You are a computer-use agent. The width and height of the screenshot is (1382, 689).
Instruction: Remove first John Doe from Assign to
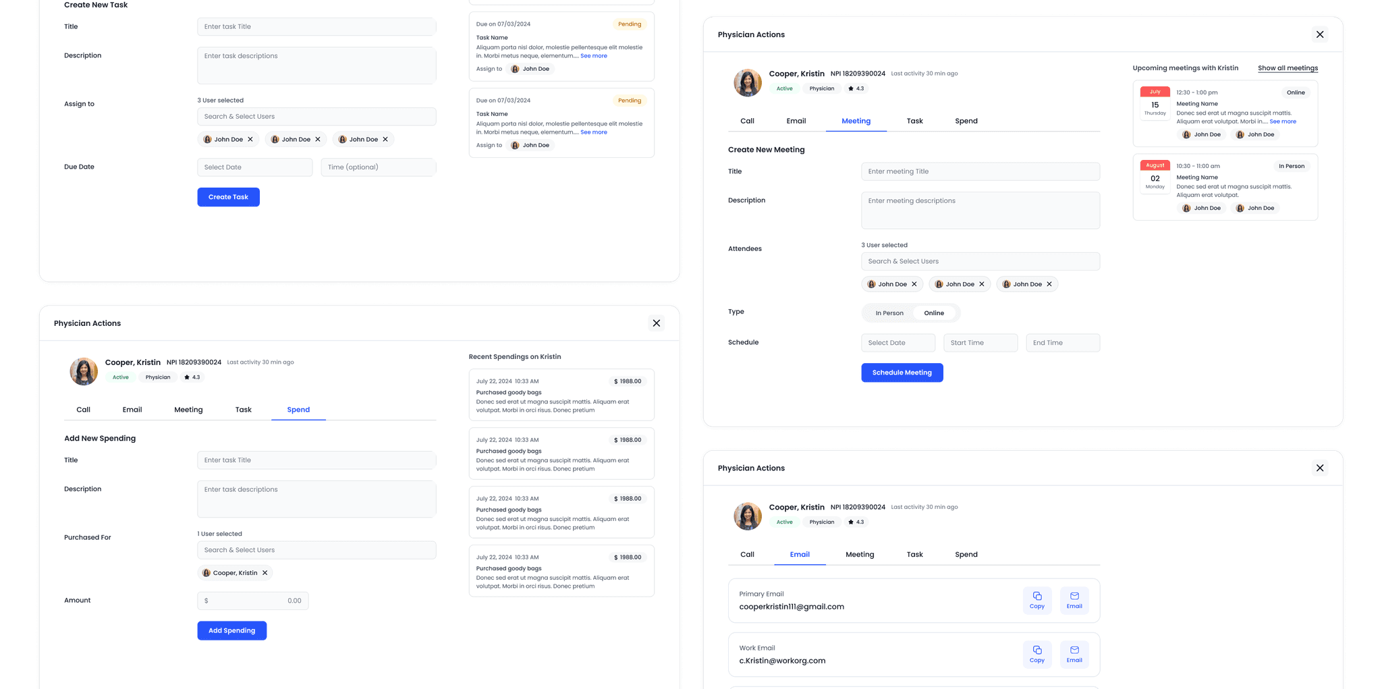[x=250, y=139]
